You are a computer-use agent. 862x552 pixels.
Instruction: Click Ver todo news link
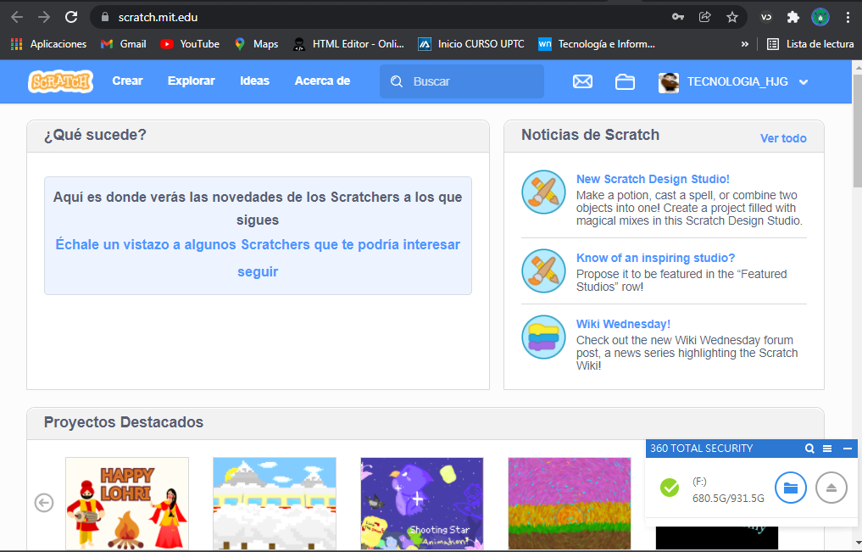point(783,138)
